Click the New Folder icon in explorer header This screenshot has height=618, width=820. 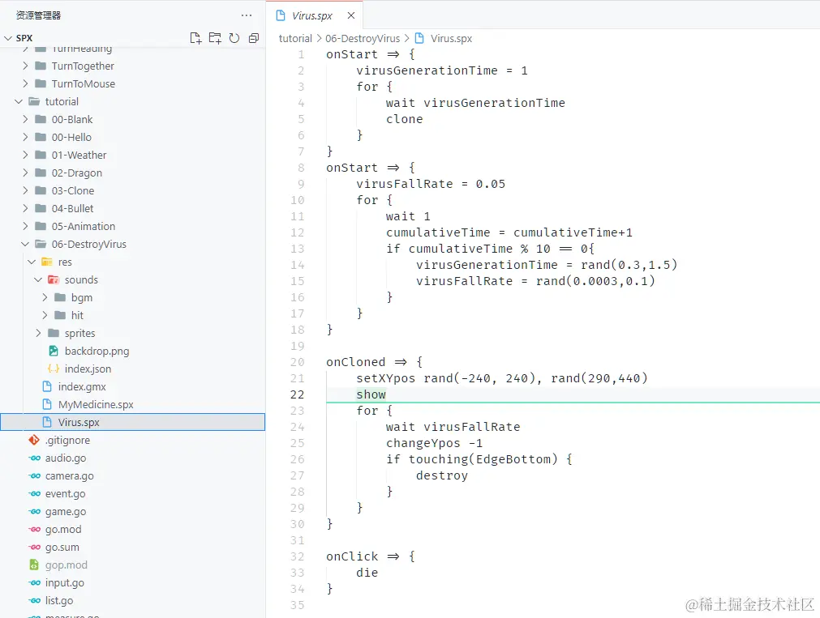point(215,38)
